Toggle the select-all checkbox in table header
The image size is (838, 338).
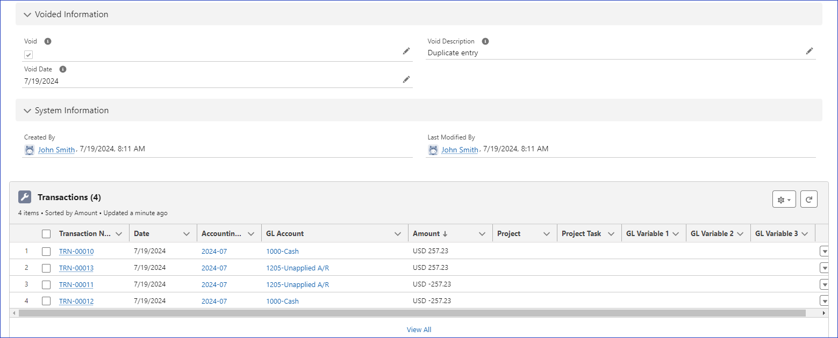pos(46,234)
